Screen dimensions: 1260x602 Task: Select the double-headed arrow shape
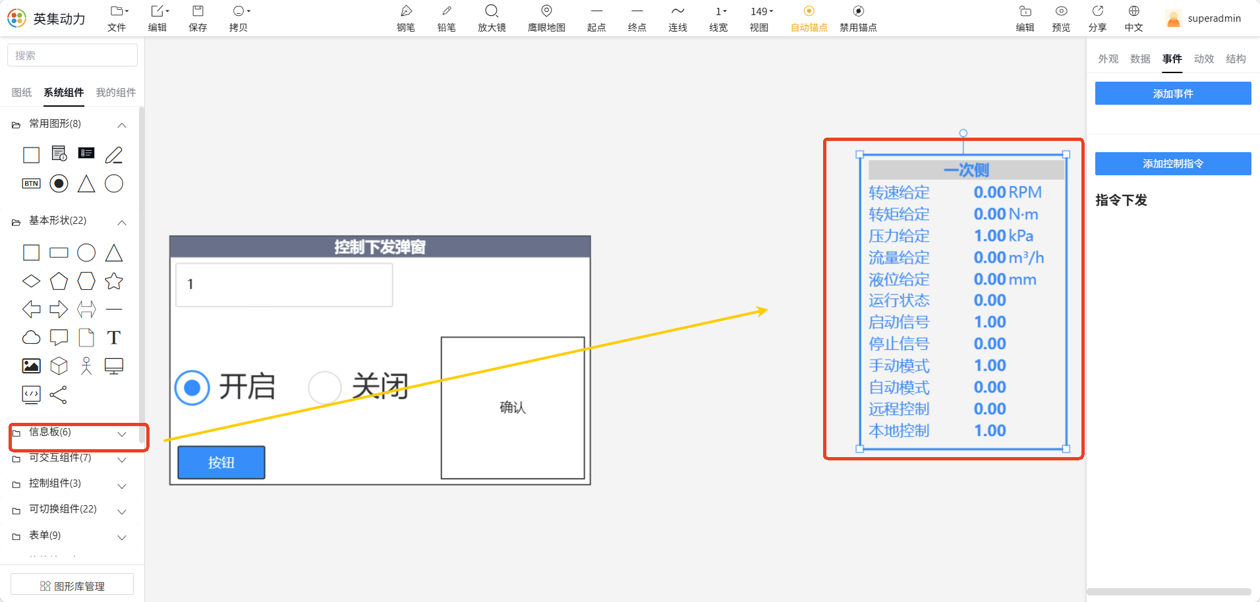[86, 309]
